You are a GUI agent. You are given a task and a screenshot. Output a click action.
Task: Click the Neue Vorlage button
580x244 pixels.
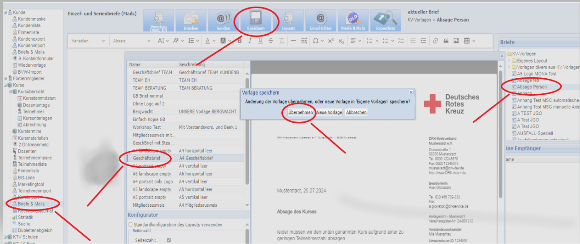point(329,112)
